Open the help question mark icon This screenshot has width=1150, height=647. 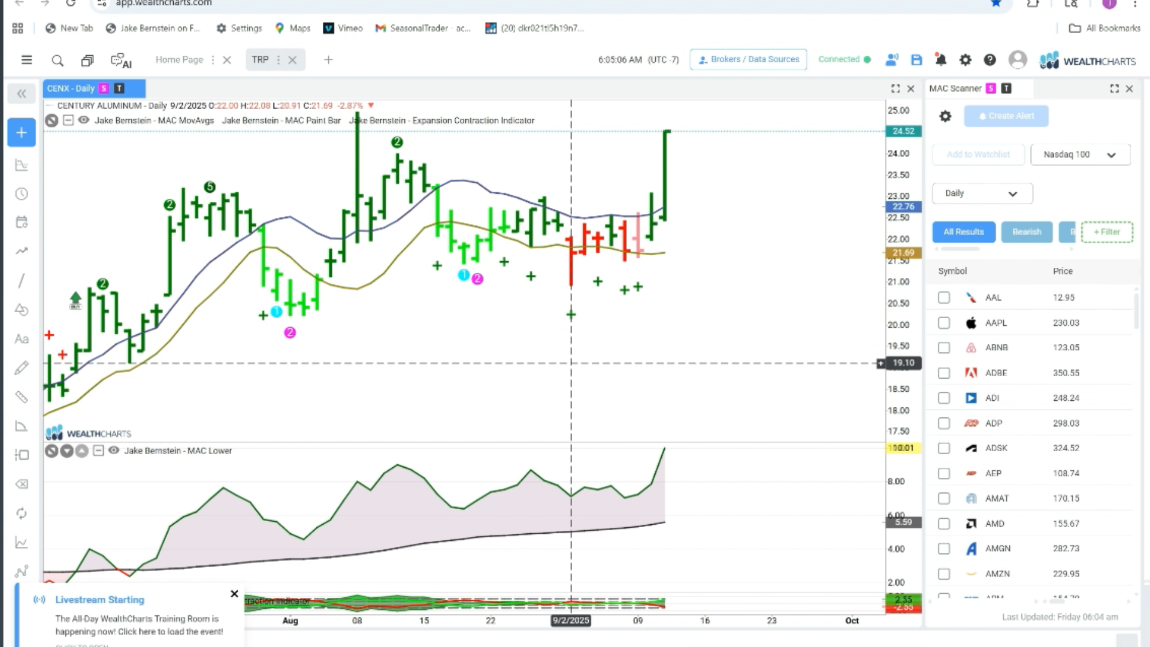click(x=990, y=60)
